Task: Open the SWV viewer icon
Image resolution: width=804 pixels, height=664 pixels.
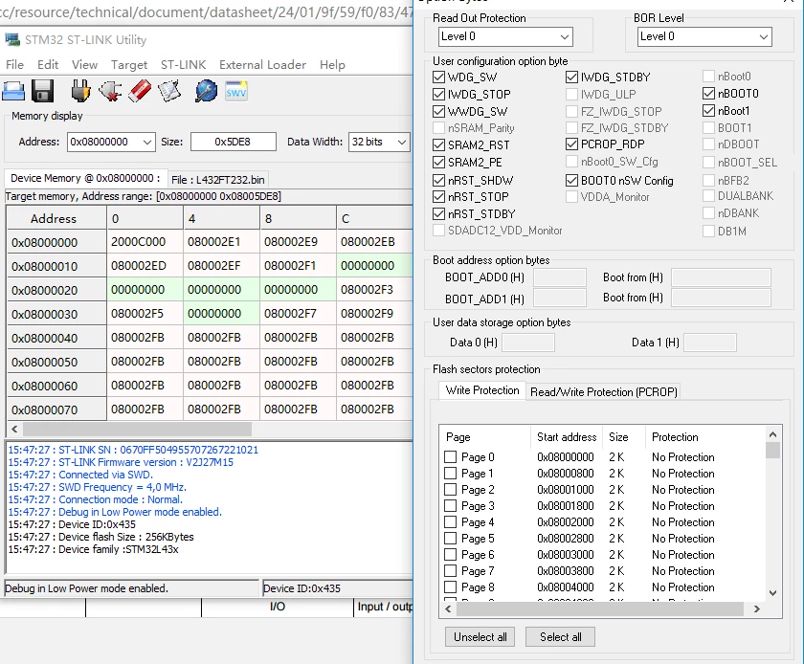Action: tap(236, 91)
